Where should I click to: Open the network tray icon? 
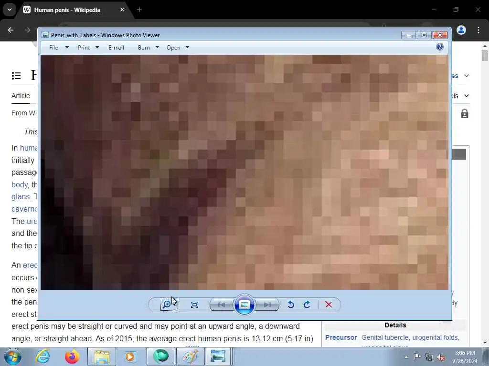(429, 357)
